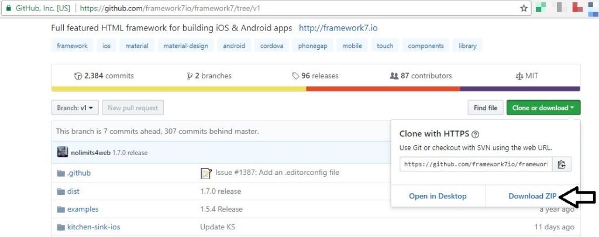The width and height of the screenshot is (599, 237).
Task: Open the kitchen-sink-ios folder name
Action: click(x=94, y=227)
